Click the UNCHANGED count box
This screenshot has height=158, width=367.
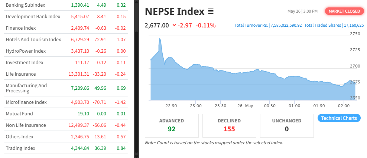(286, 125)
